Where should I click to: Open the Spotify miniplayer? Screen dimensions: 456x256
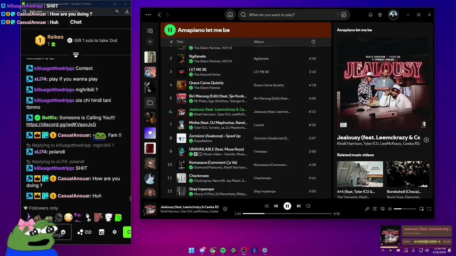click(x=421, y=209)
